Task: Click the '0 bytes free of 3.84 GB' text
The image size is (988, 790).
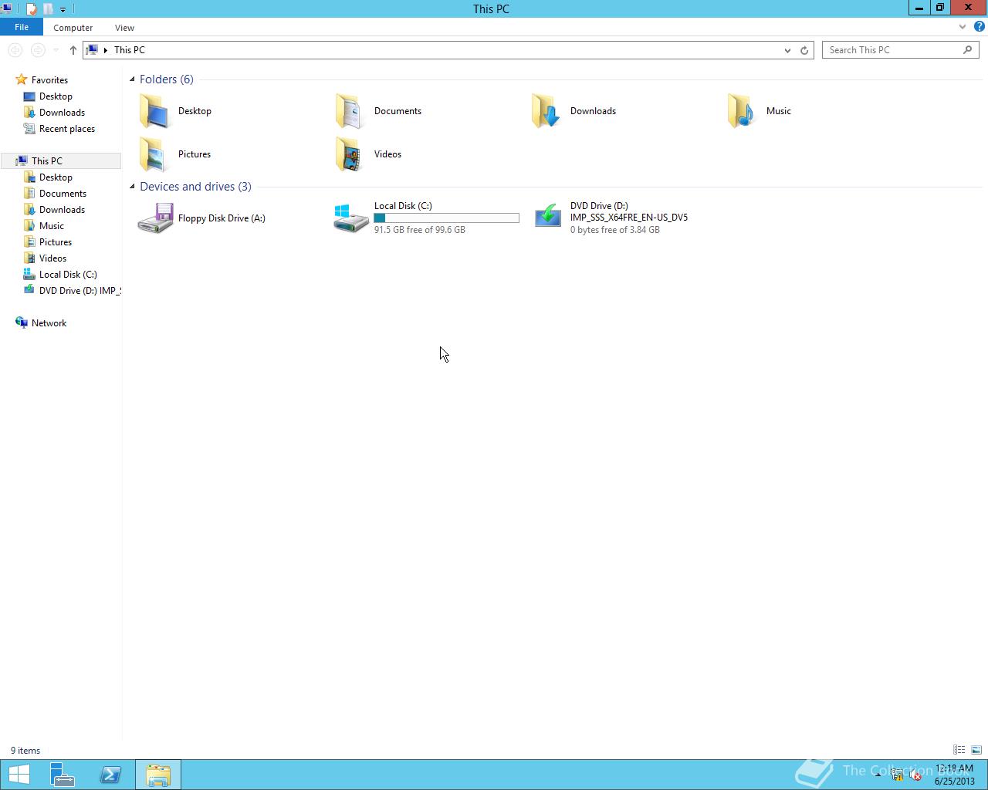Action: (x=615, y=230)
